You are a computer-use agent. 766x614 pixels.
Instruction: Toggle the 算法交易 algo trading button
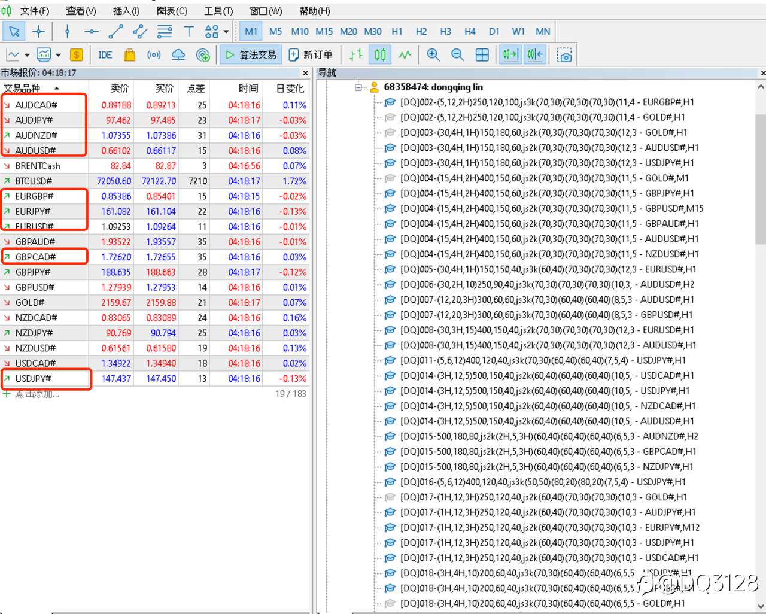(251, 55)
